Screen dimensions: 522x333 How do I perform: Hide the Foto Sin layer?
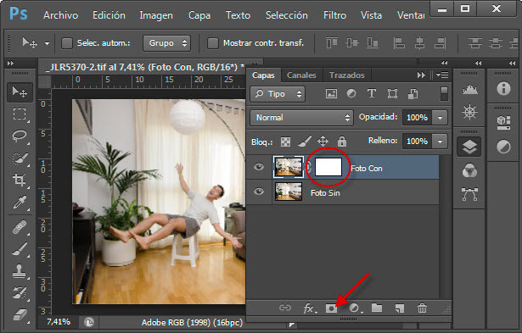(259, 191)
